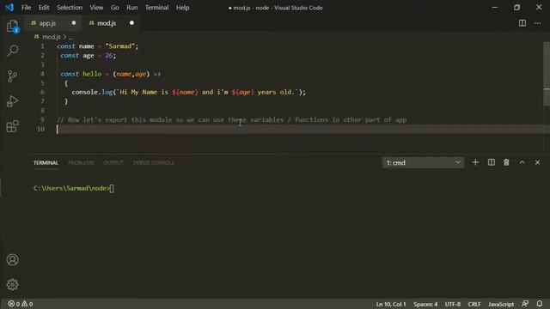Open the editor More Actions menu
This screenshot has height=309, width=550.
pyautogui.click(x=537, y=23)
